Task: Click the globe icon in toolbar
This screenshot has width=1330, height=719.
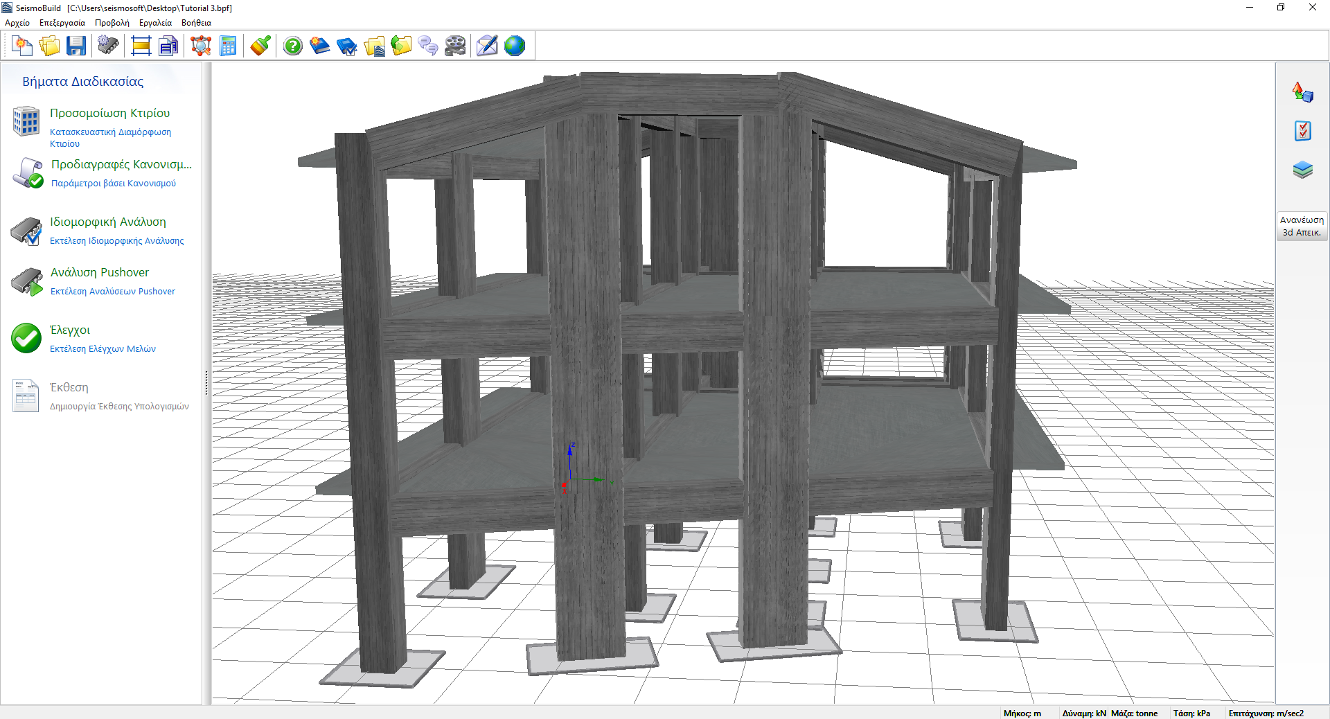Action: (x=515, y=46)
